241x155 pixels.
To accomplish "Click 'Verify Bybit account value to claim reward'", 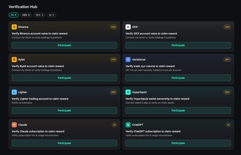I will (38, 66).
